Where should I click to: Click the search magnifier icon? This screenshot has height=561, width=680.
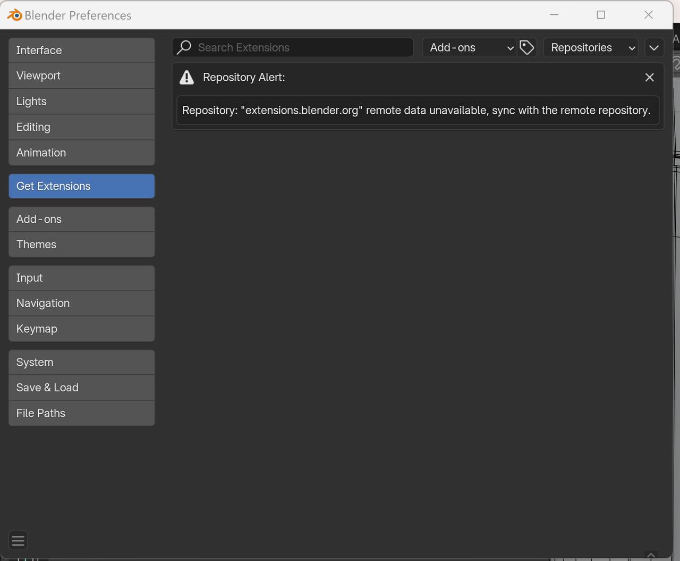(183, 47)
